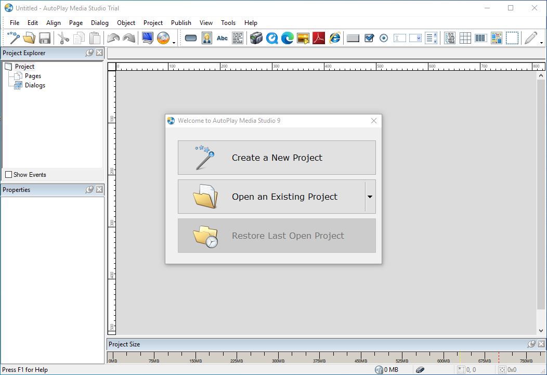Click Create a New Project button
The image size is (547, 375).
pos(277,158)
